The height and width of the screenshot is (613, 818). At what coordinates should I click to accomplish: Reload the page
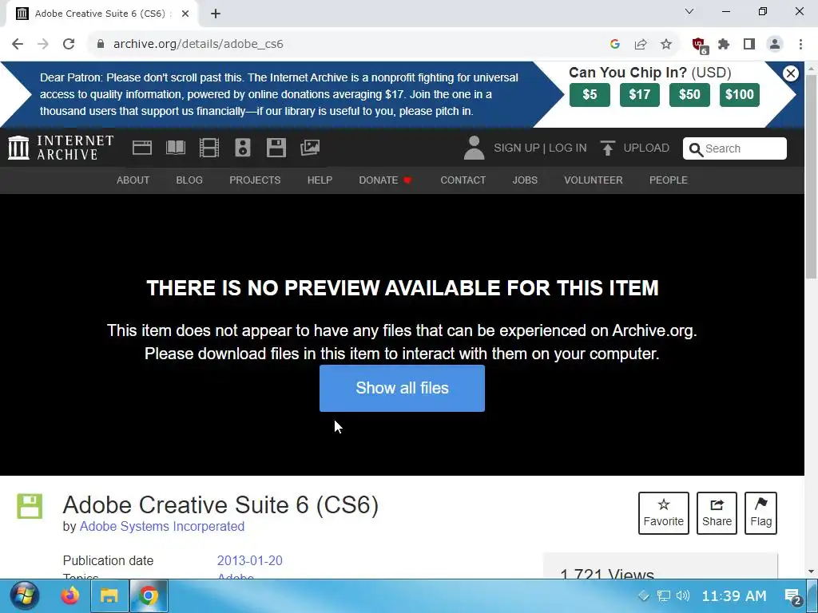[x=69, y=44]
